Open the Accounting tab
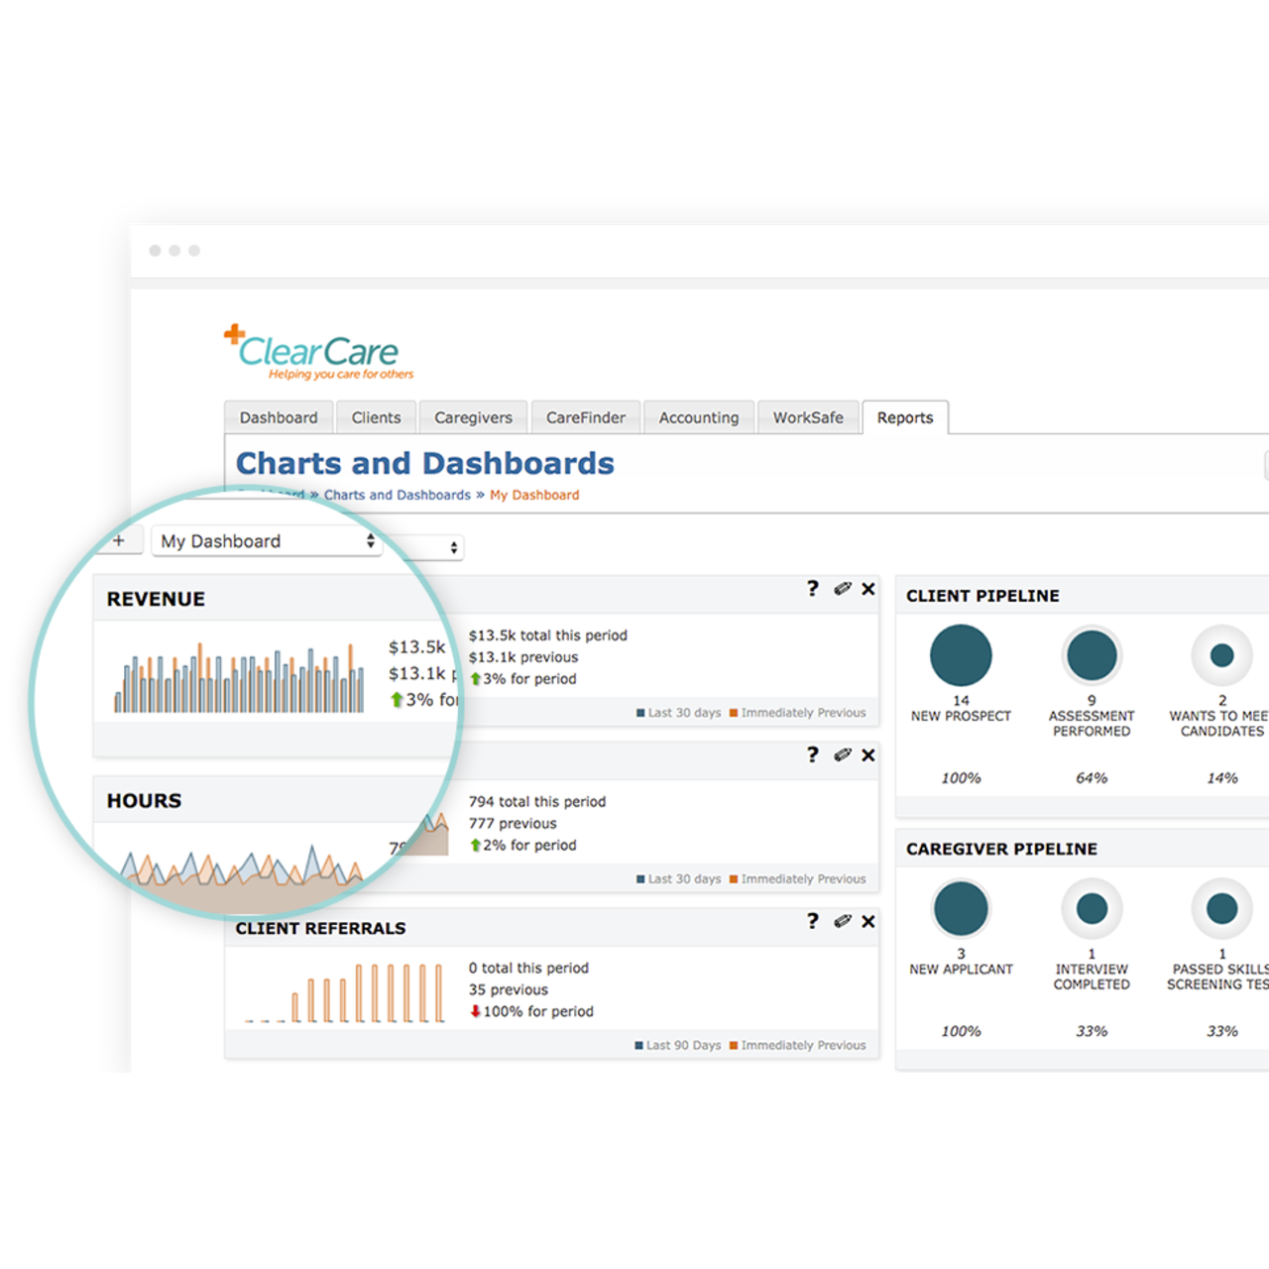1269x1269 pixels. (698, 417)
